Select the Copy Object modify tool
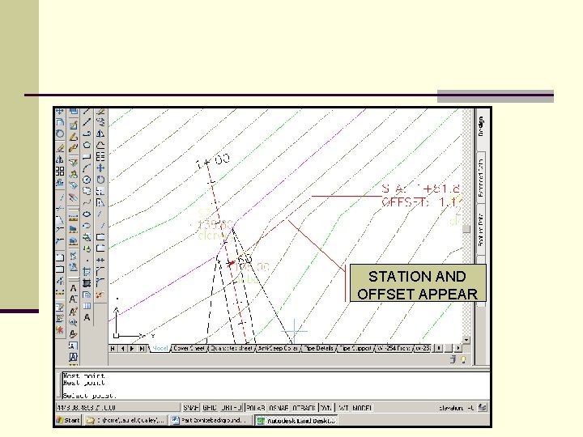Image resolution: width=583 pixels, height=437 pixels. click(x=100, y=122)
